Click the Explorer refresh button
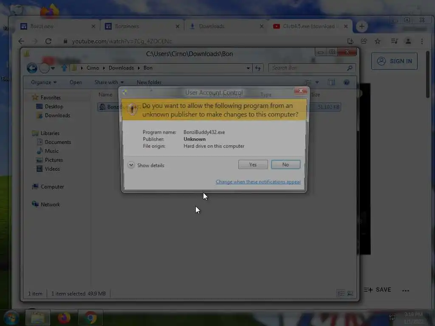Screen dimensions: 435x326 point(258,68)
